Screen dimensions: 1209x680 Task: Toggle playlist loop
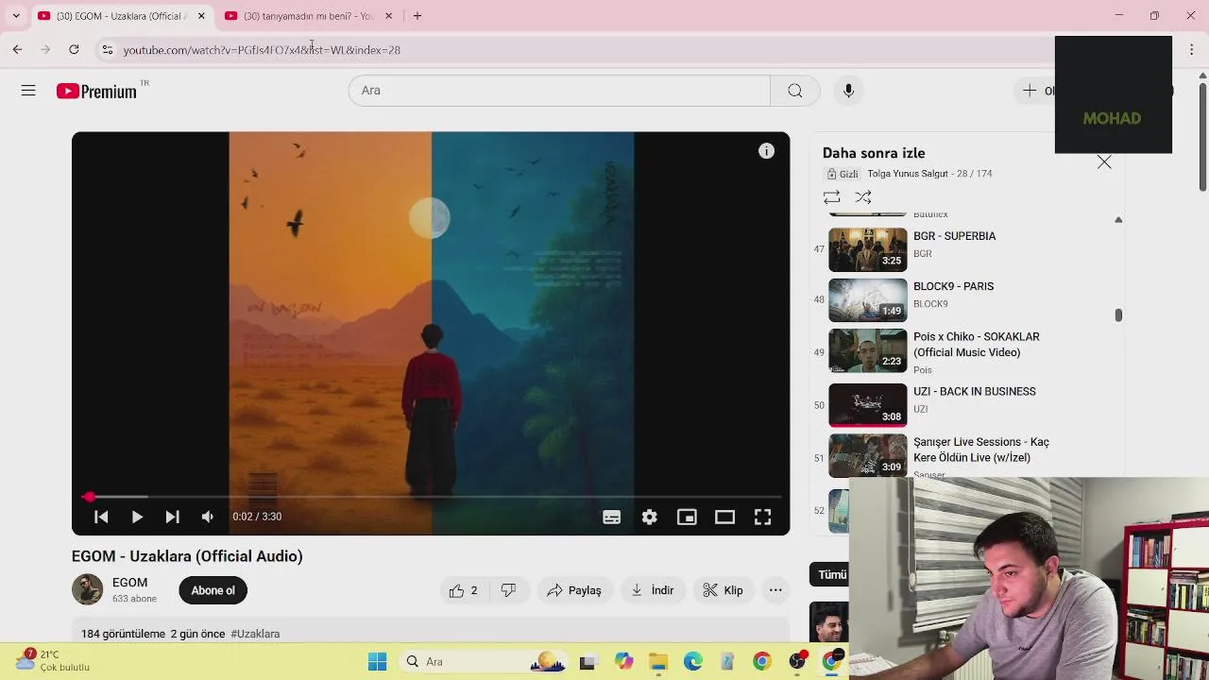pyautogui.click(x=831, y=197)
